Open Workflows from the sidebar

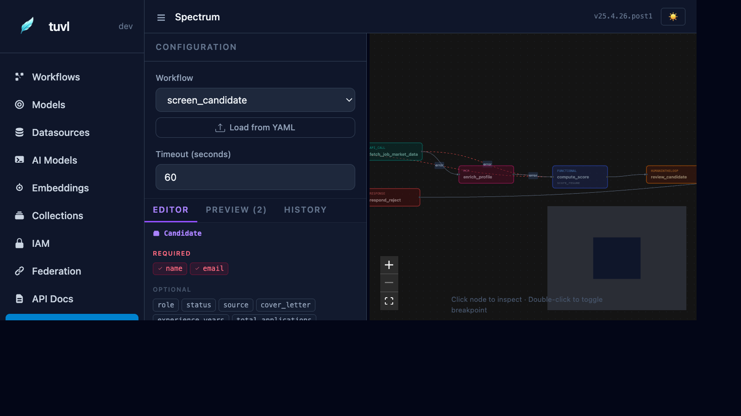[56, 77]
